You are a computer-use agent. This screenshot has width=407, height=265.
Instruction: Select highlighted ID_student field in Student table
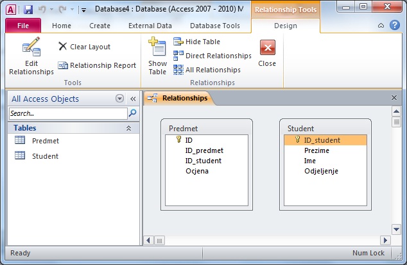(325, 140)
